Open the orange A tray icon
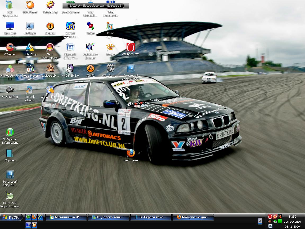The height and width of the screenshot is (229, 305). coord(280,217)
